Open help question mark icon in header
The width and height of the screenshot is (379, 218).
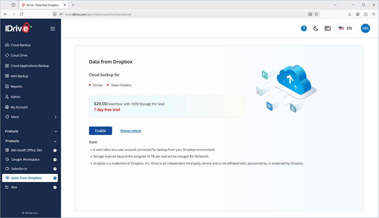click(x=304, y=28)
